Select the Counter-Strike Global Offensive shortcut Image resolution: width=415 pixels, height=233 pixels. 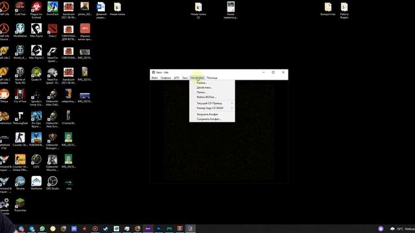click(x=20, y=162)
